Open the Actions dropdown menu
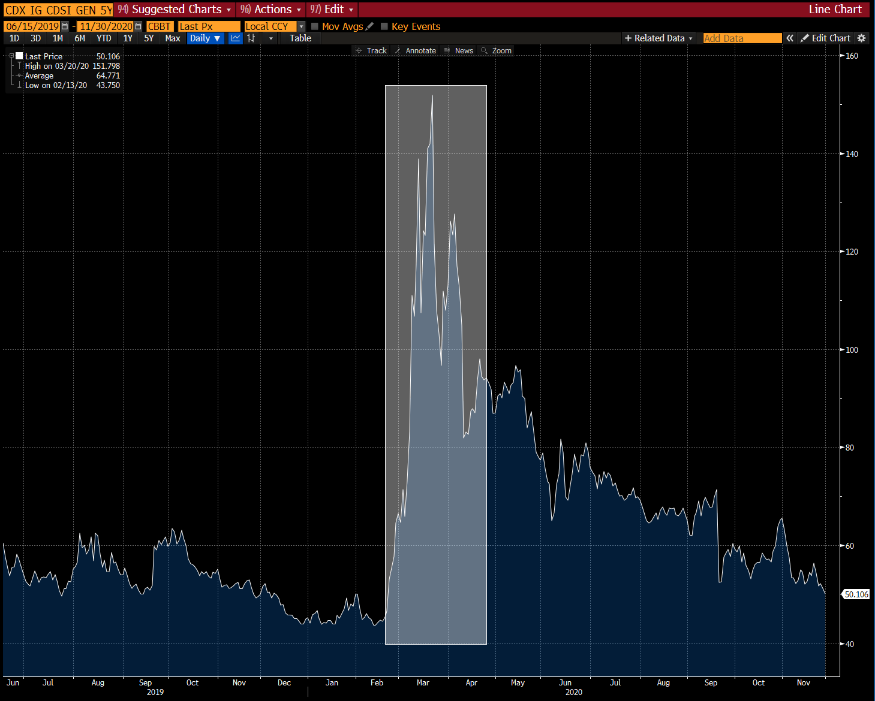The image size is (875, 701). pos(270,10)
